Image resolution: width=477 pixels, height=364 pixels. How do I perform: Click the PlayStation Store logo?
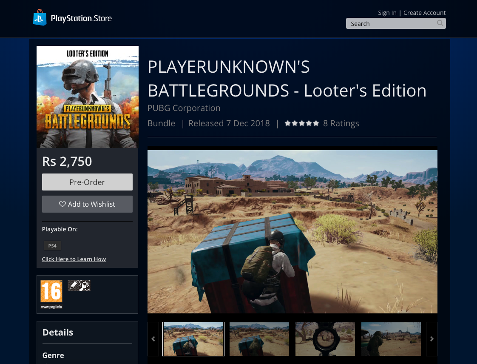(x=73, y=18)
